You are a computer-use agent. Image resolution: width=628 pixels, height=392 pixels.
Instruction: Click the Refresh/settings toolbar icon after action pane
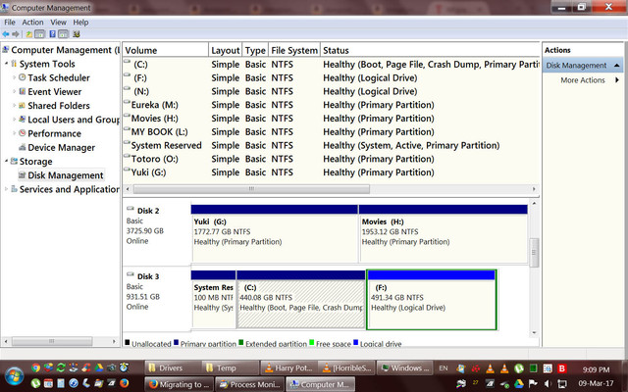point(77,34)
